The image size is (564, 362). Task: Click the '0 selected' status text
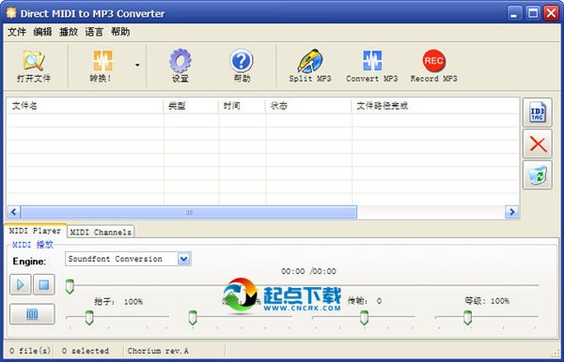coord(85,351)
